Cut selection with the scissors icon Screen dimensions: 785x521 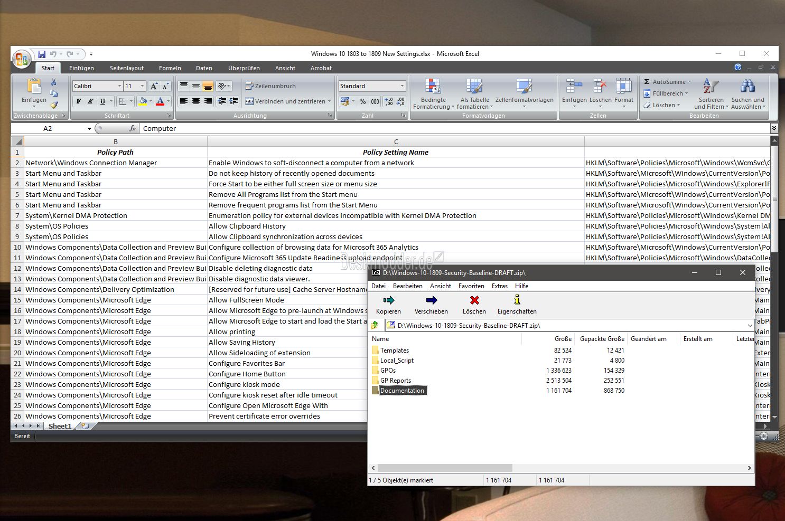pos(53,82)
